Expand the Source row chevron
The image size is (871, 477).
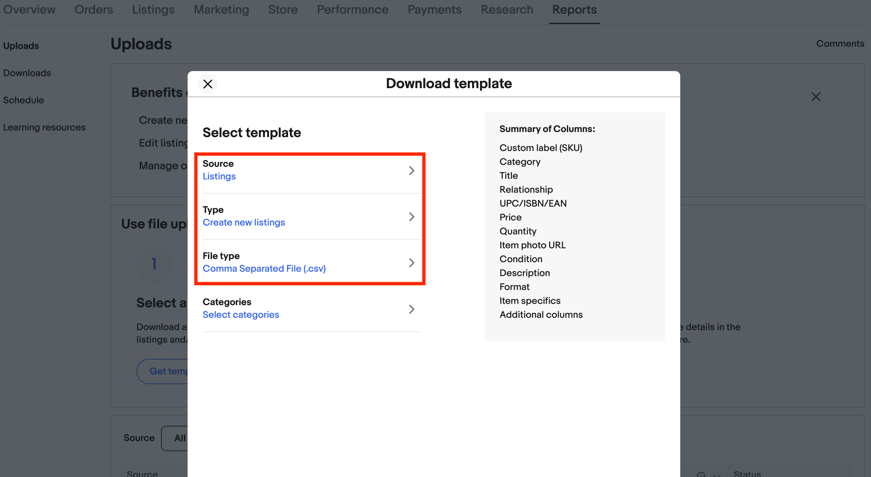pos(411,171)
